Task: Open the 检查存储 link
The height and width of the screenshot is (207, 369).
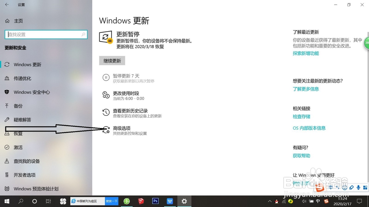Action: (x=301, y=117)
